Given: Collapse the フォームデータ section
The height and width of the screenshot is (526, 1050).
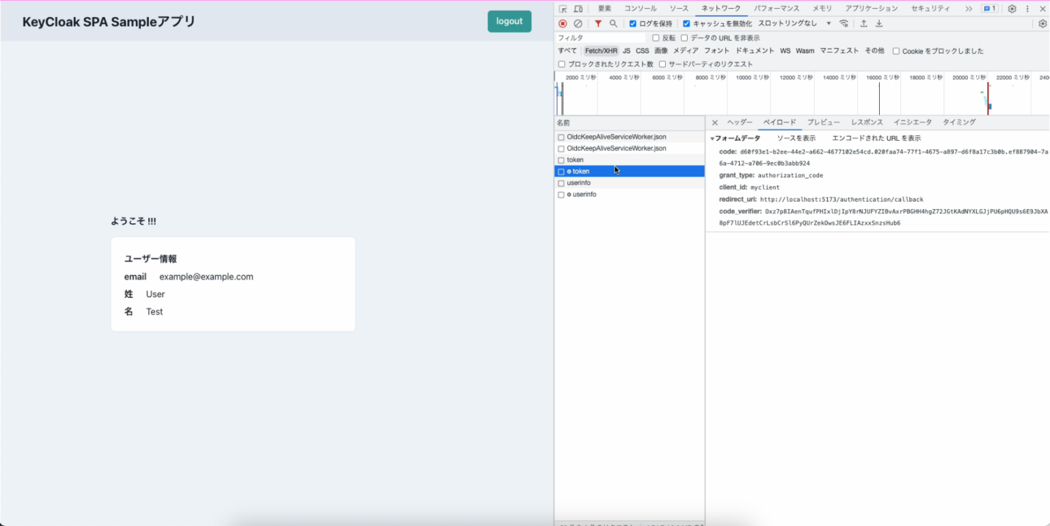Looking at the screenshot, I should [712, 137].
